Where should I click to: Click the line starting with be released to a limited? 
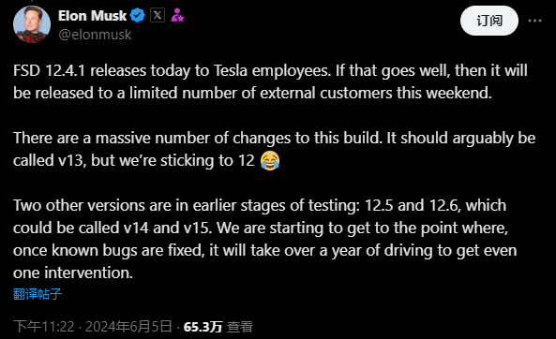tap(252, 93)
